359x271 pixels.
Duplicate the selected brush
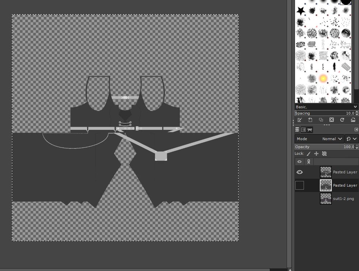321,120
